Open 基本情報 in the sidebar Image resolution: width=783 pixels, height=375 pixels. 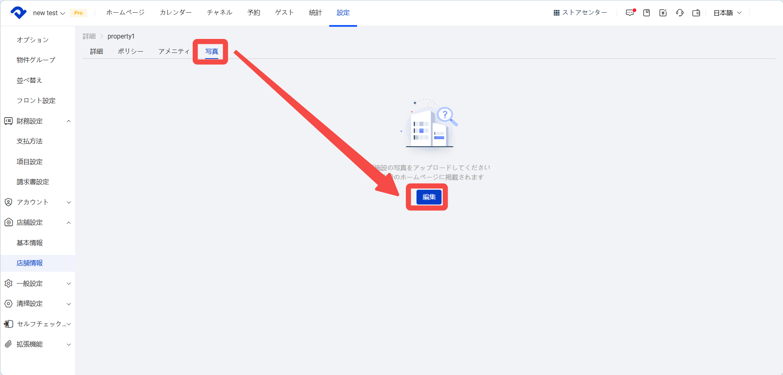pos(30,243)
